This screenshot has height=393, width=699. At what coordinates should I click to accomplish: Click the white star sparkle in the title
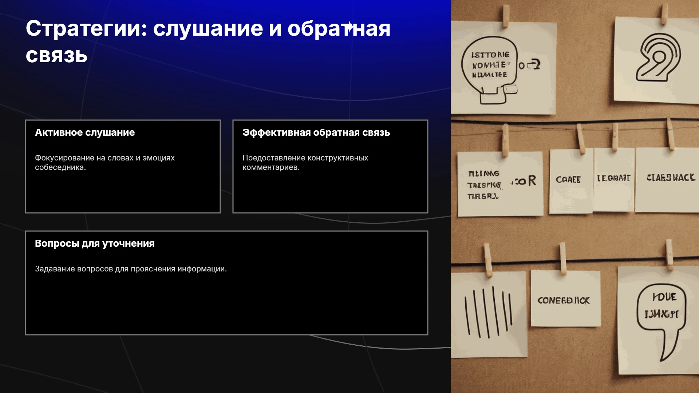pyautogui.click(x=349, y=27)
